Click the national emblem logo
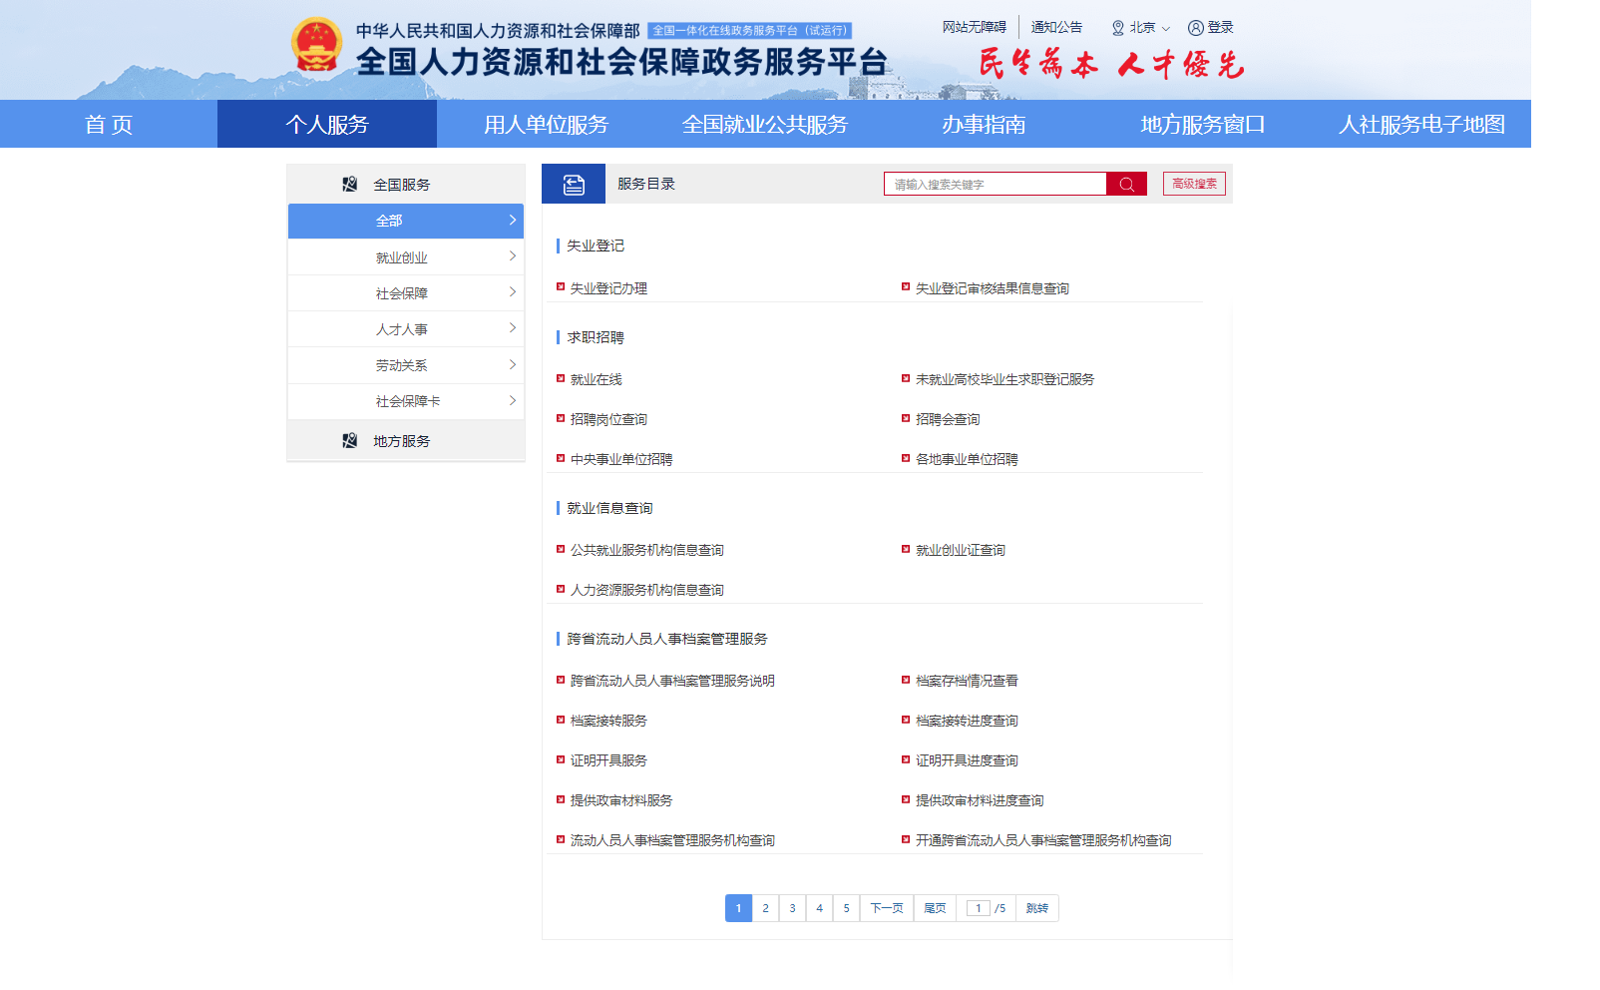1600x990 pixels. click(x=316, y=46)
